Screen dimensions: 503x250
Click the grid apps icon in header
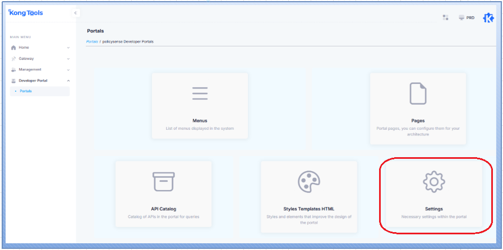[445, 18]
